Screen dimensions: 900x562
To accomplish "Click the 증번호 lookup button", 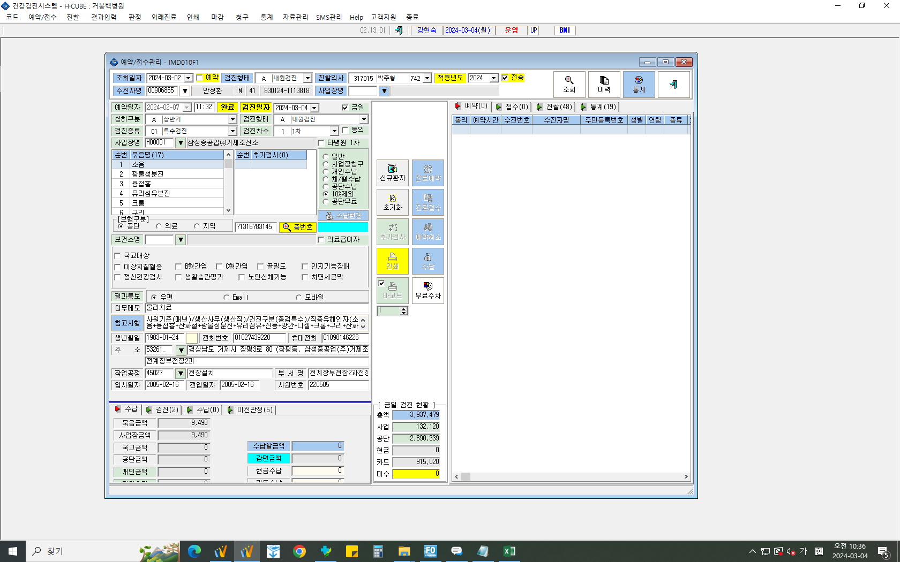I will coord(297,227).
